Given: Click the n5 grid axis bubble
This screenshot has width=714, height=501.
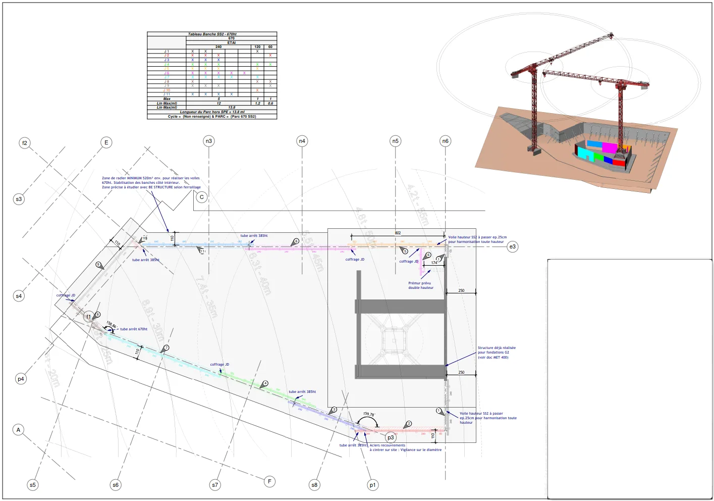Looking at the screenshot, I should coord(395,141).
